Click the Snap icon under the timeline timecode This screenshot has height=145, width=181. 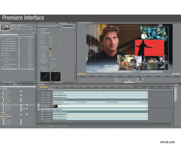tap(47, 89)
